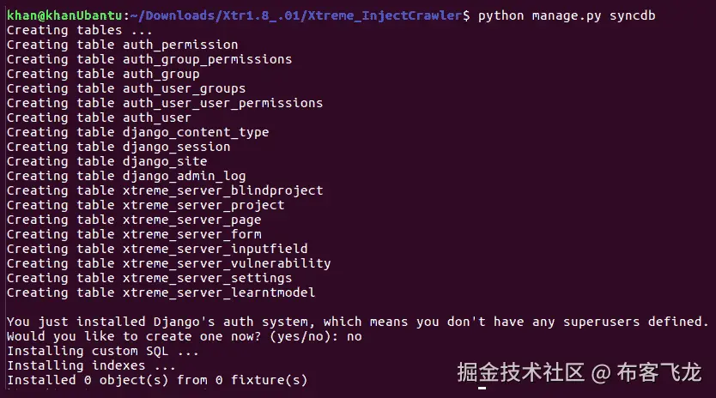Click the auth_permission table line
Screen dimensions: 716x398
click(122, 45)
